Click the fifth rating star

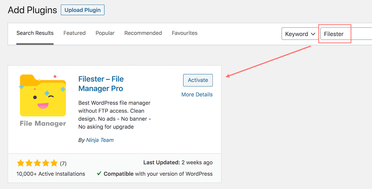54,163
